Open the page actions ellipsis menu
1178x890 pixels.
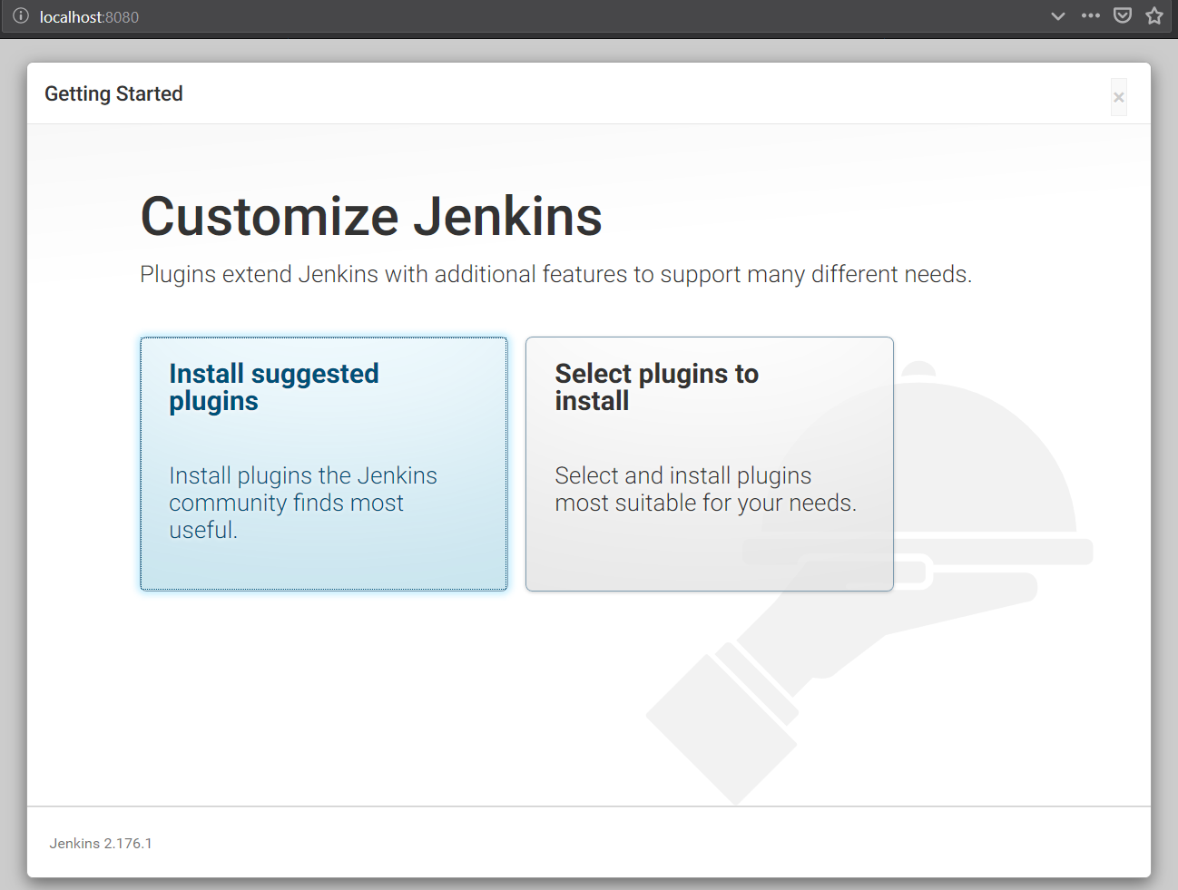1091,15
